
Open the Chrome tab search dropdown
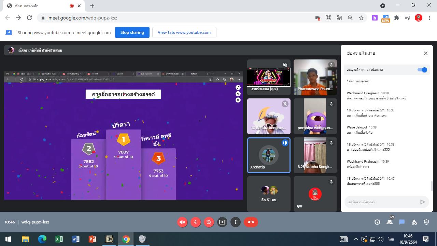[x=383, y=6]
